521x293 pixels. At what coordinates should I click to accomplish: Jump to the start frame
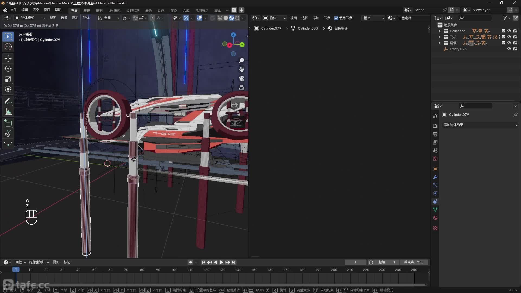(x=204, y=262)
